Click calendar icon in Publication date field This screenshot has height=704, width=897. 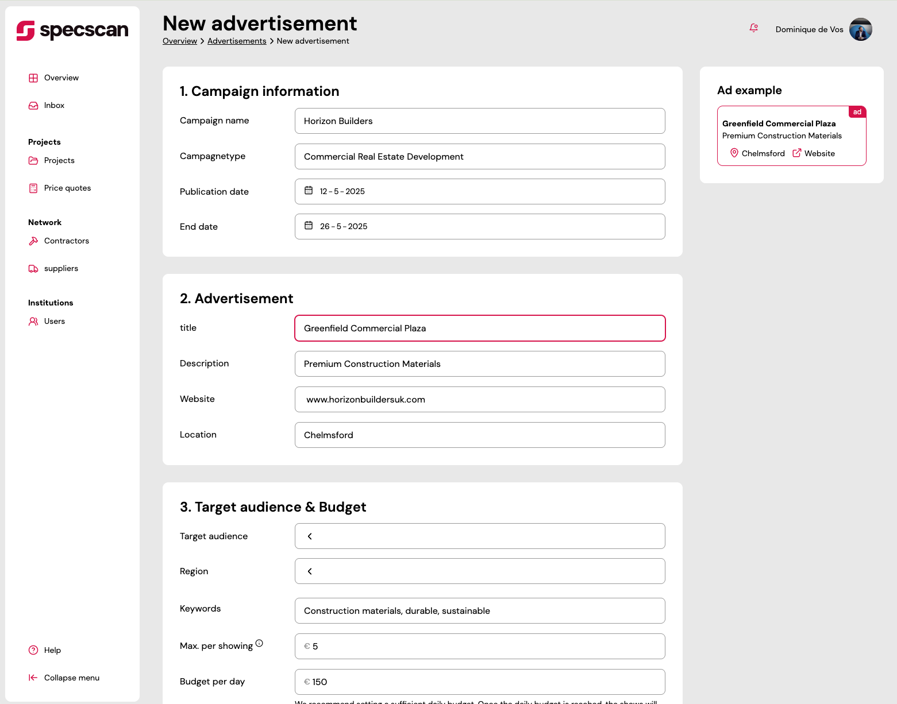coord(309,191)
